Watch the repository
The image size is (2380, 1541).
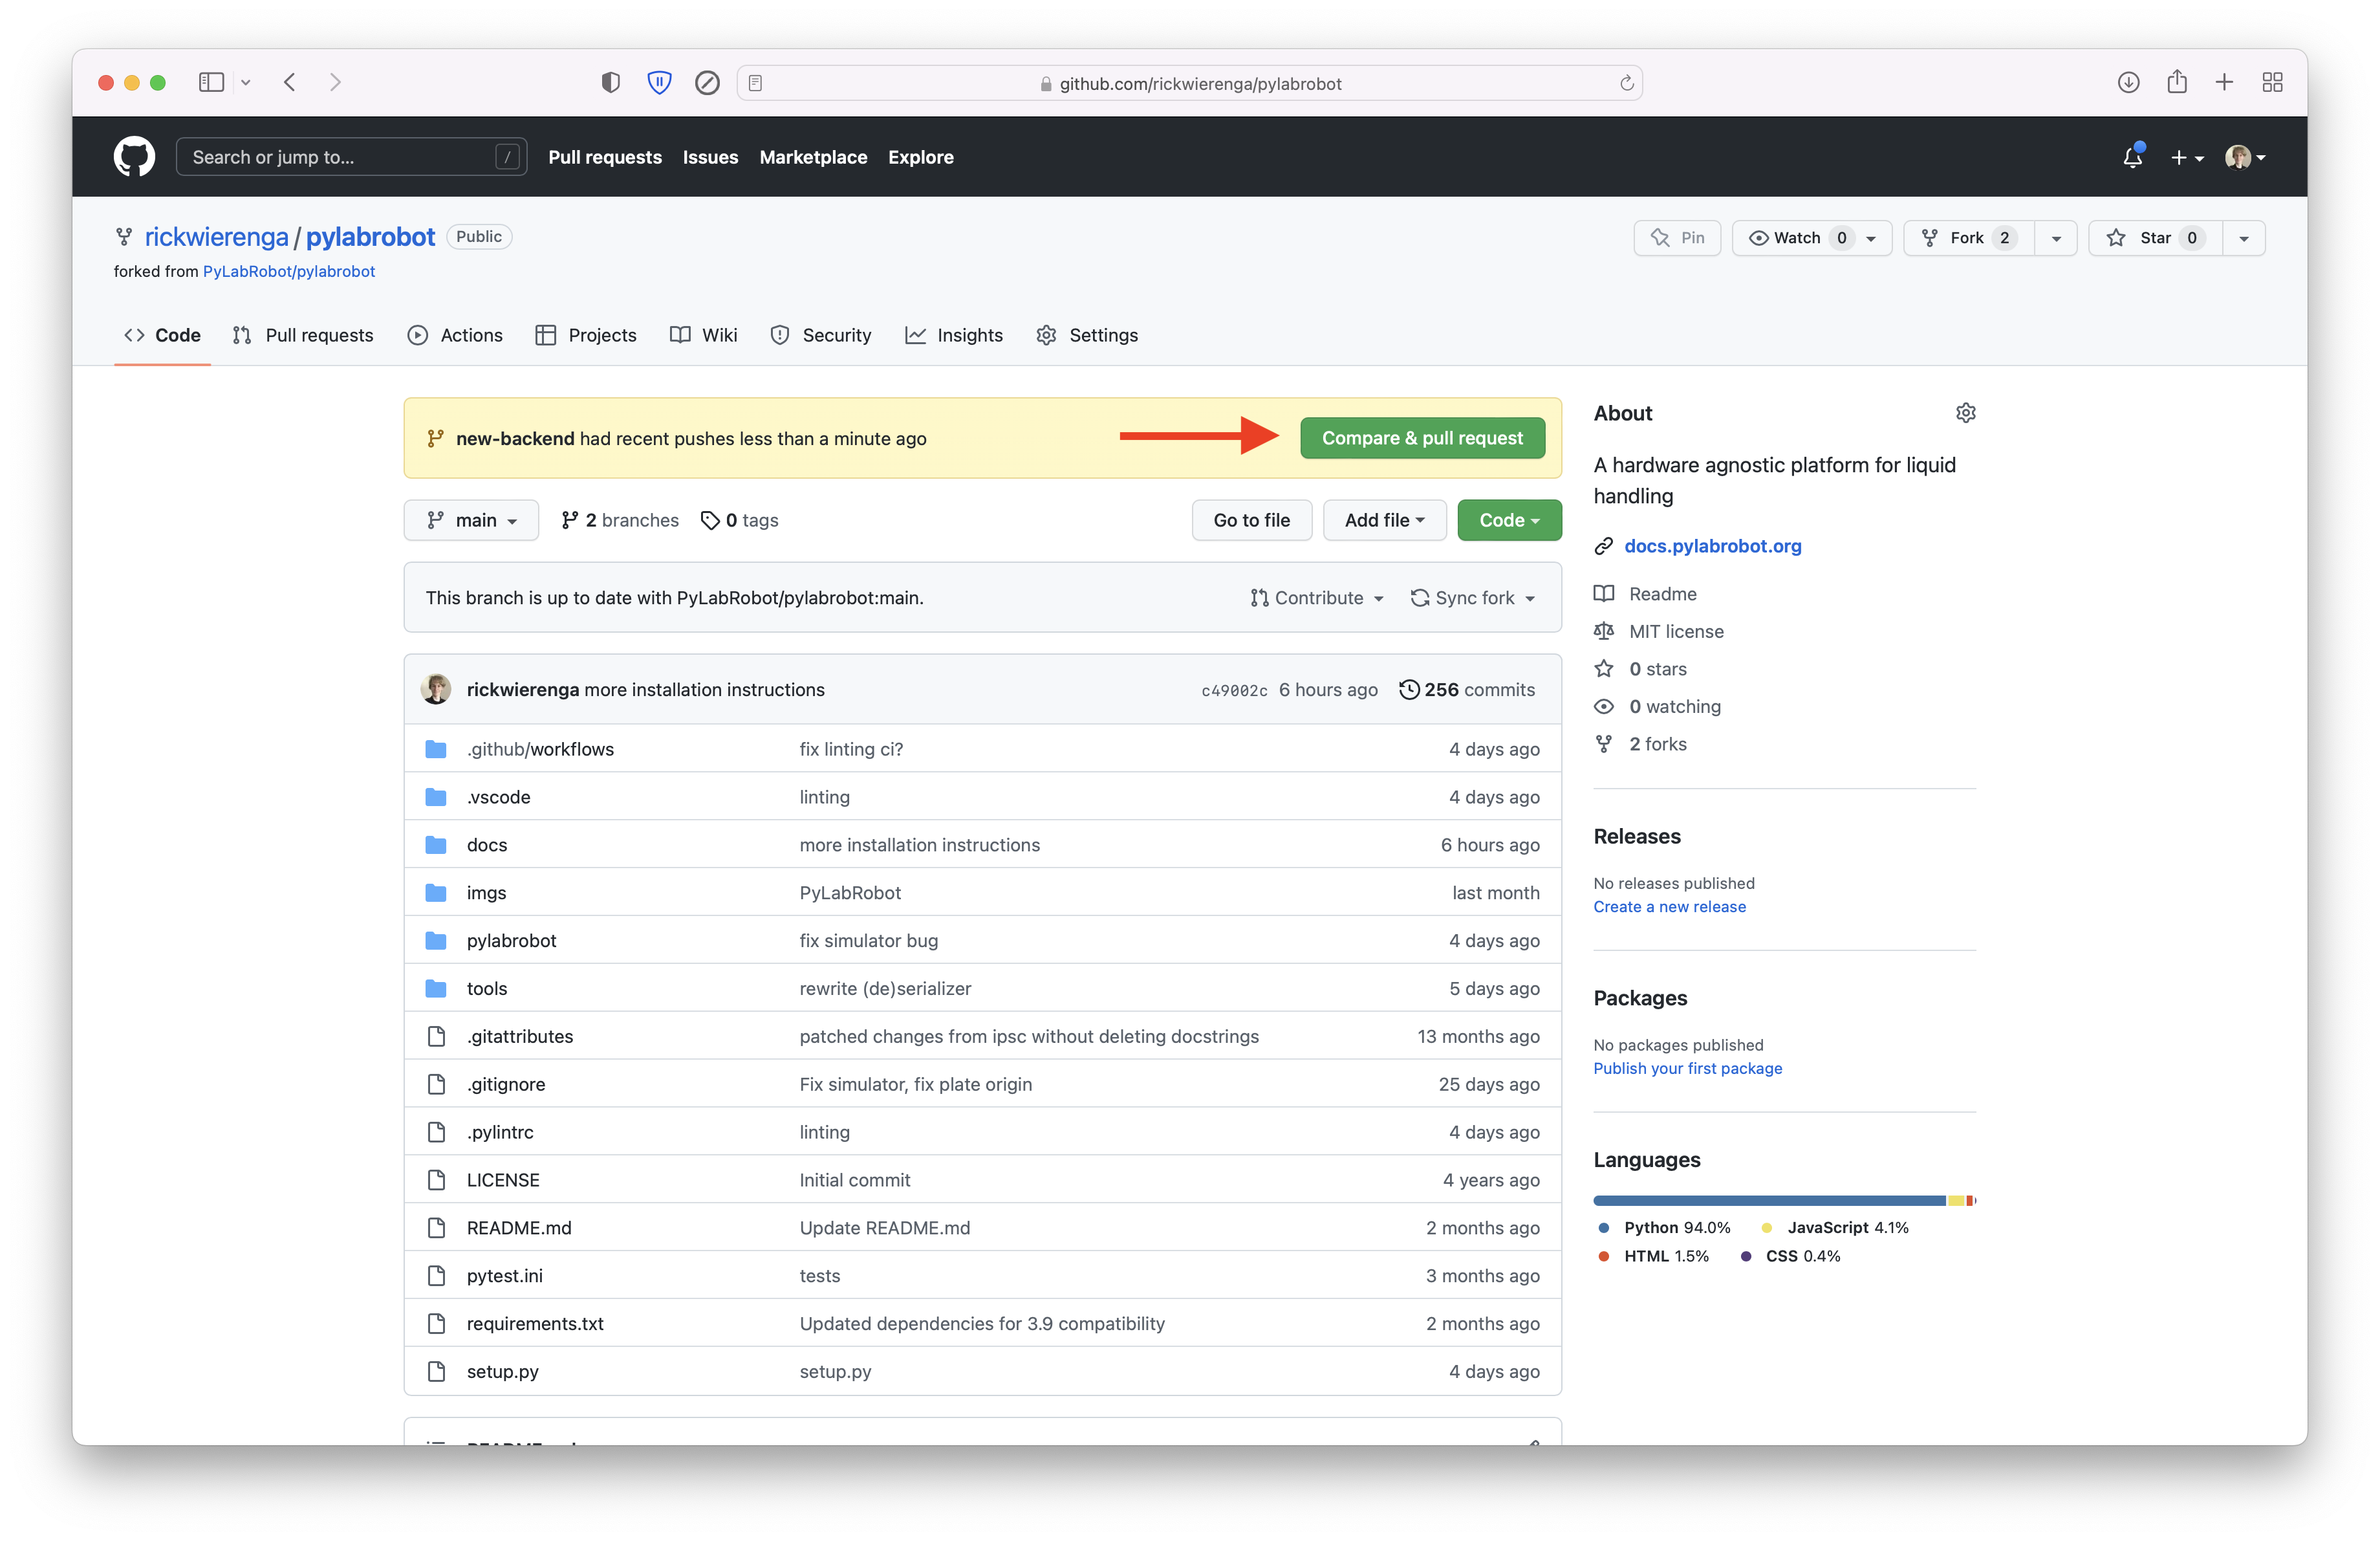point(1797,237)
